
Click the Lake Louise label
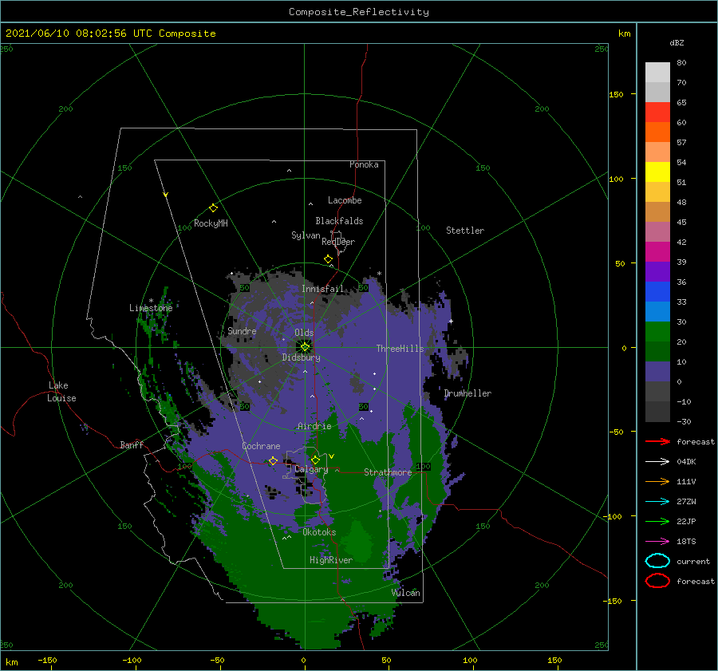pyautogui.click(x=61, y=392)
